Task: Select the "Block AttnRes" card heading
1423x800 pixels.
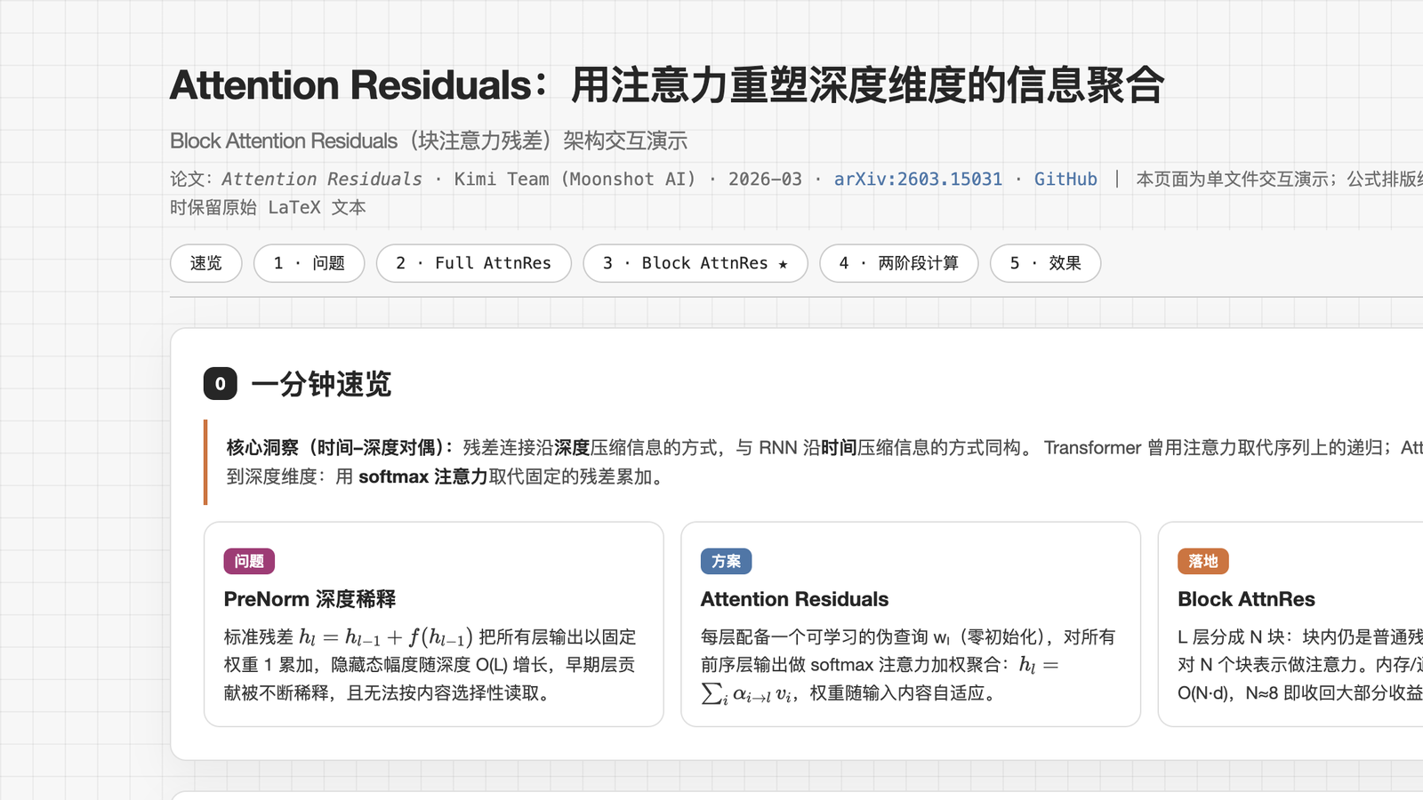Action: 1246,599
